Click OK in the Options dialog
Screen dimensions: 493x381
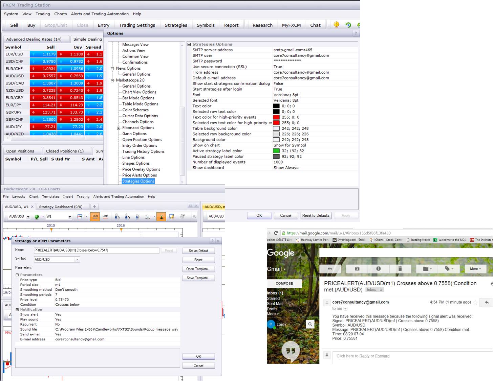[x=259, y=215]
